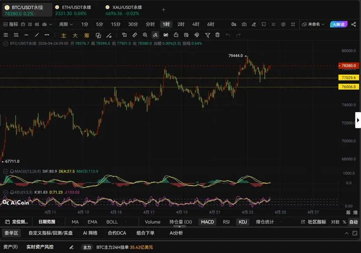Click the 筹 gold toolbar icon
This screenshot has width=361, height=253.
(87, 35)
